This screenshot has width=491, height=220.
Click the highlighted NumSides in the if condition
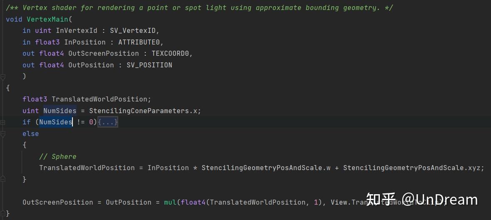click(x=56, y=122)
